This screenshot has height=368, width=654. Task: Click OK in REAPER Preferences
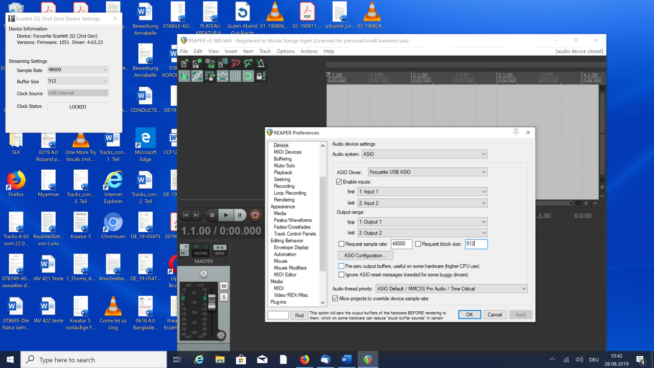469,315
